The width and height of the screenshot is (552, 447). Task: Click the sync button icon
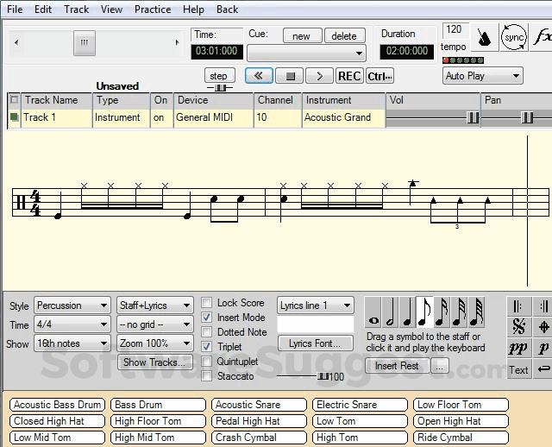click(514, 38)
